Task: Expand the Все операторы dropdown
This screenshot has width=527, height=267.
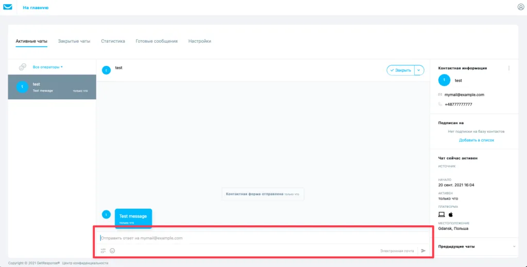Action: point(48,67)
